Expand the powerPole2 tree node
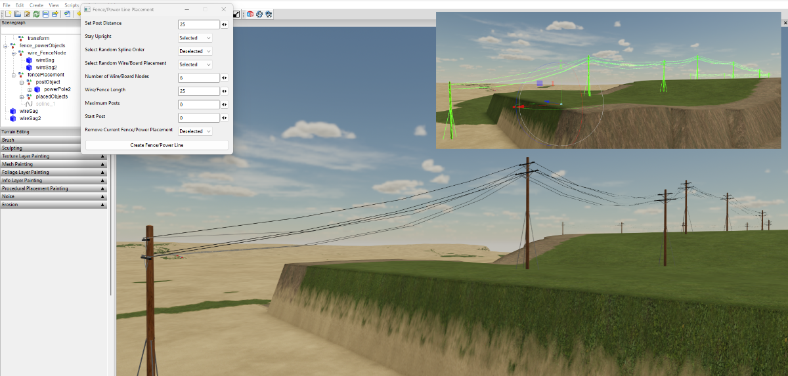Viewport: 788px width, 376px height. (30, 89)
